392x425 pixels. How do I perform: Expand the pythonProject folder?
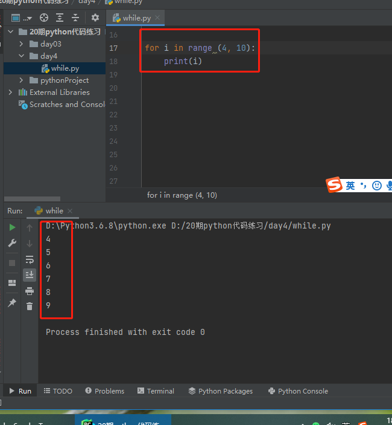click(21, 80)
